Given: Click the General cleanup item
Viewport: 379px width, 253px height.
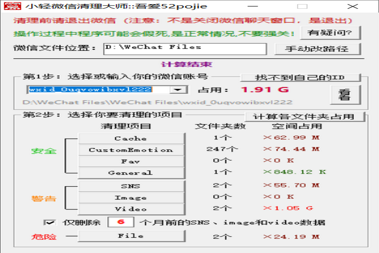Looking at the screenshot, I should pyautogui.click(x=132, y=173).
